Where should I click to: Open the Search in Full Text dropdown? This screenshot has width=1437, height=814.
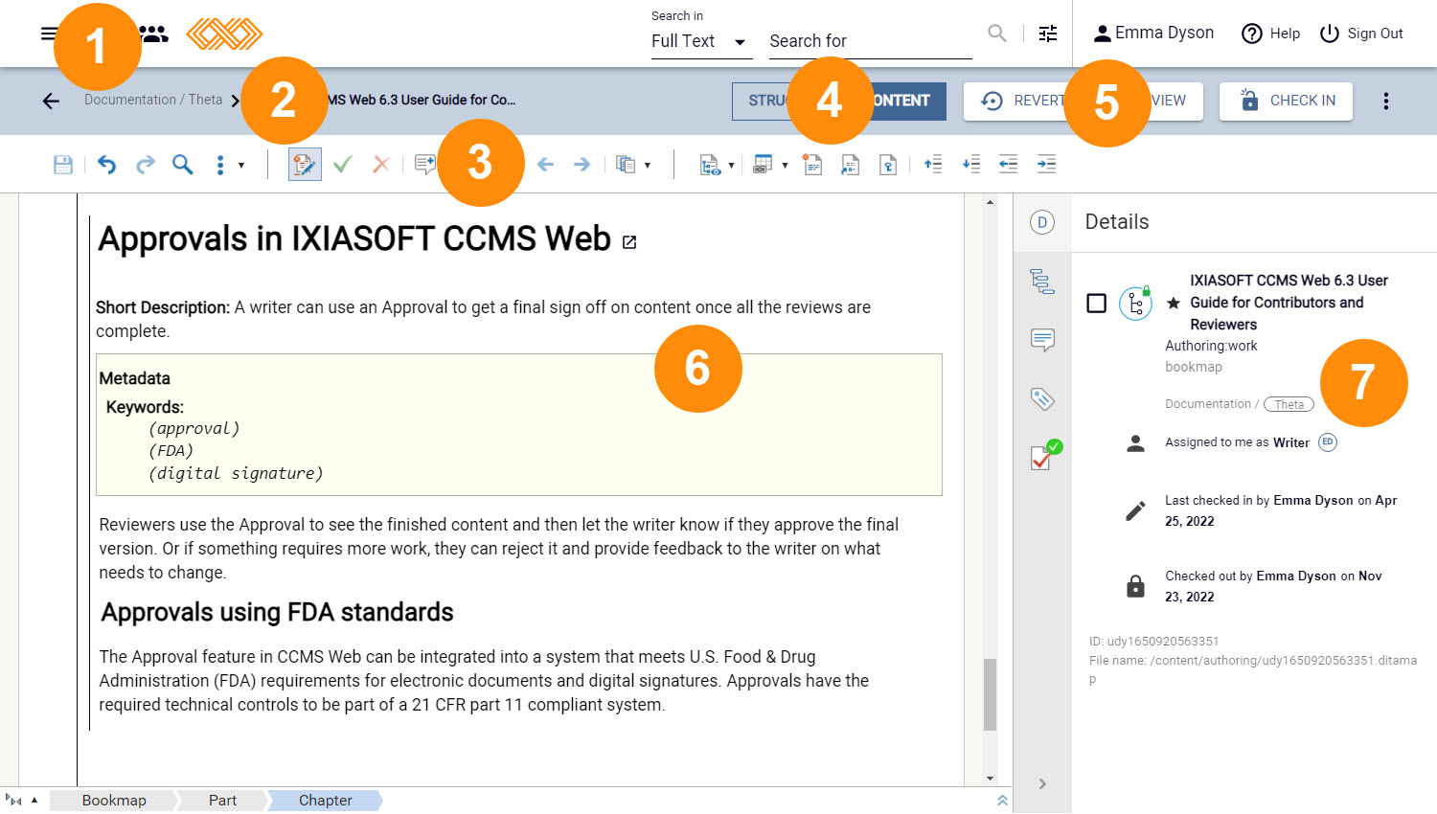click(x=701, y=41)
